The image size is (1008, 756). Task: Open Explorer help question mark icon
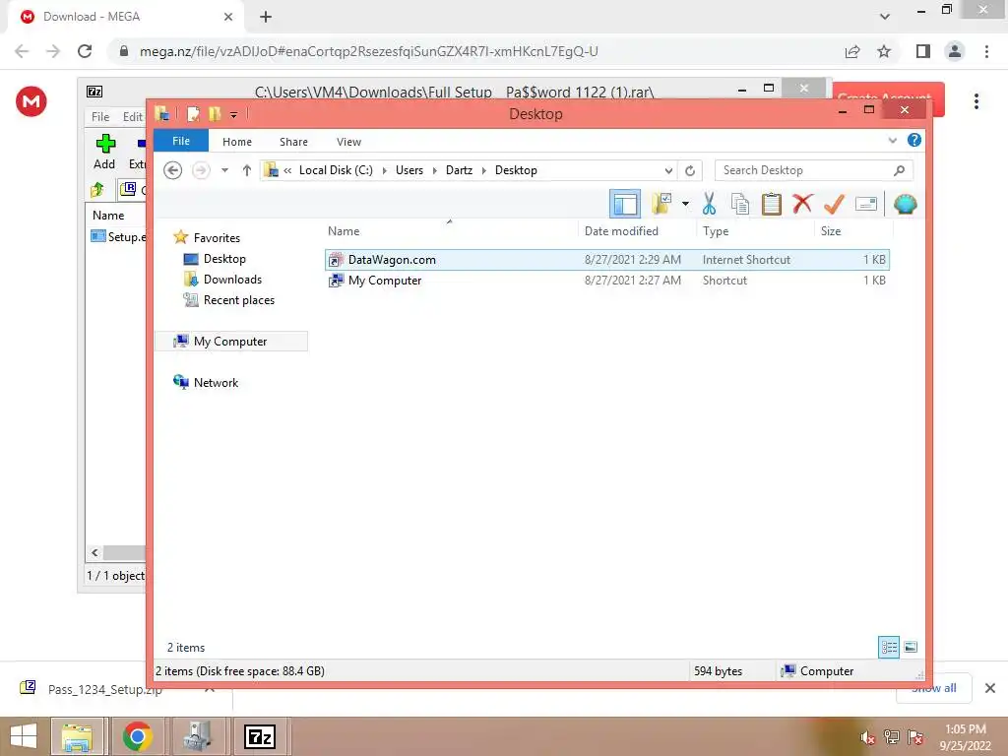pos(914,140)
